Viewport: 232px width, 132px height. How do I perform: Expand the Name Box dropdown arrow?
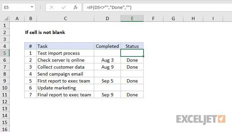pos(32,7)
